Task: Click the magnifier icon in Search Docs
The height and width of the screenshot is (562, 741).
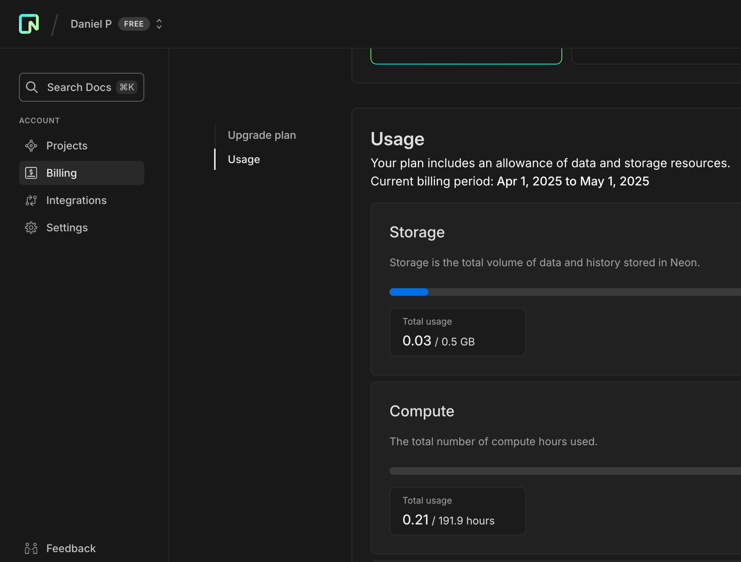Action: 32,87
